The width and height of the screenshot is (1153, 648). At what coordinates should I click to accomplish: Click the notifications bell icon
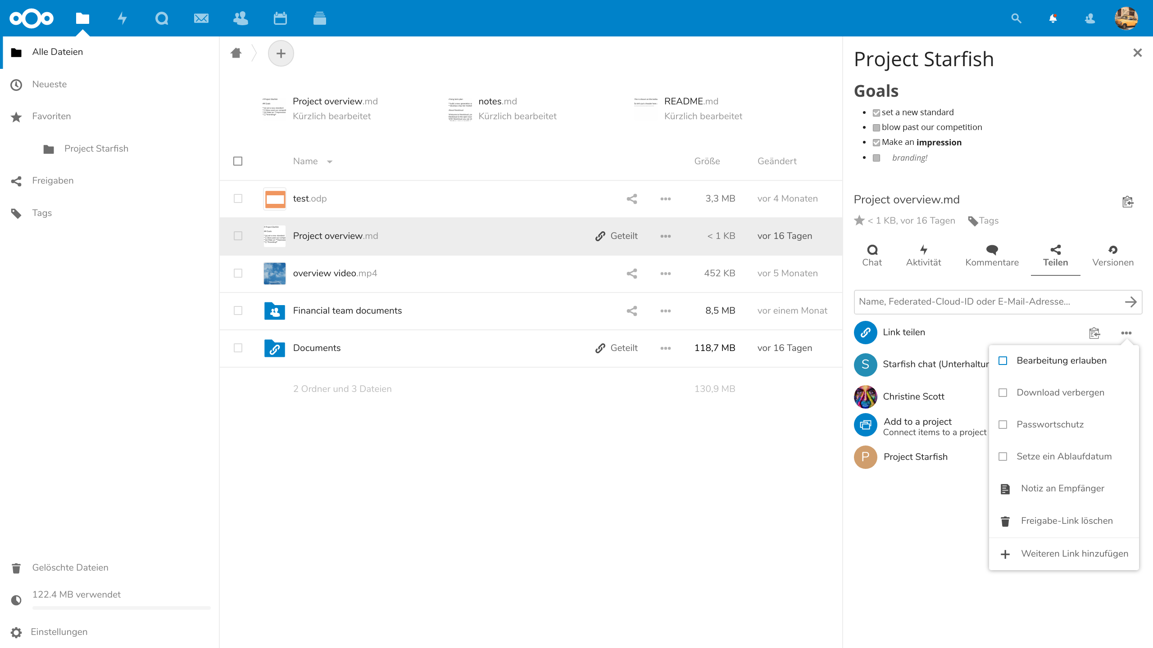tap(1053, 18)
